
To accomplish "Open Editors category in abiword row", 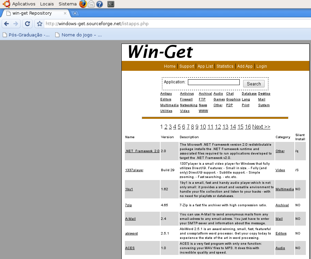I will tap(281, 233).
